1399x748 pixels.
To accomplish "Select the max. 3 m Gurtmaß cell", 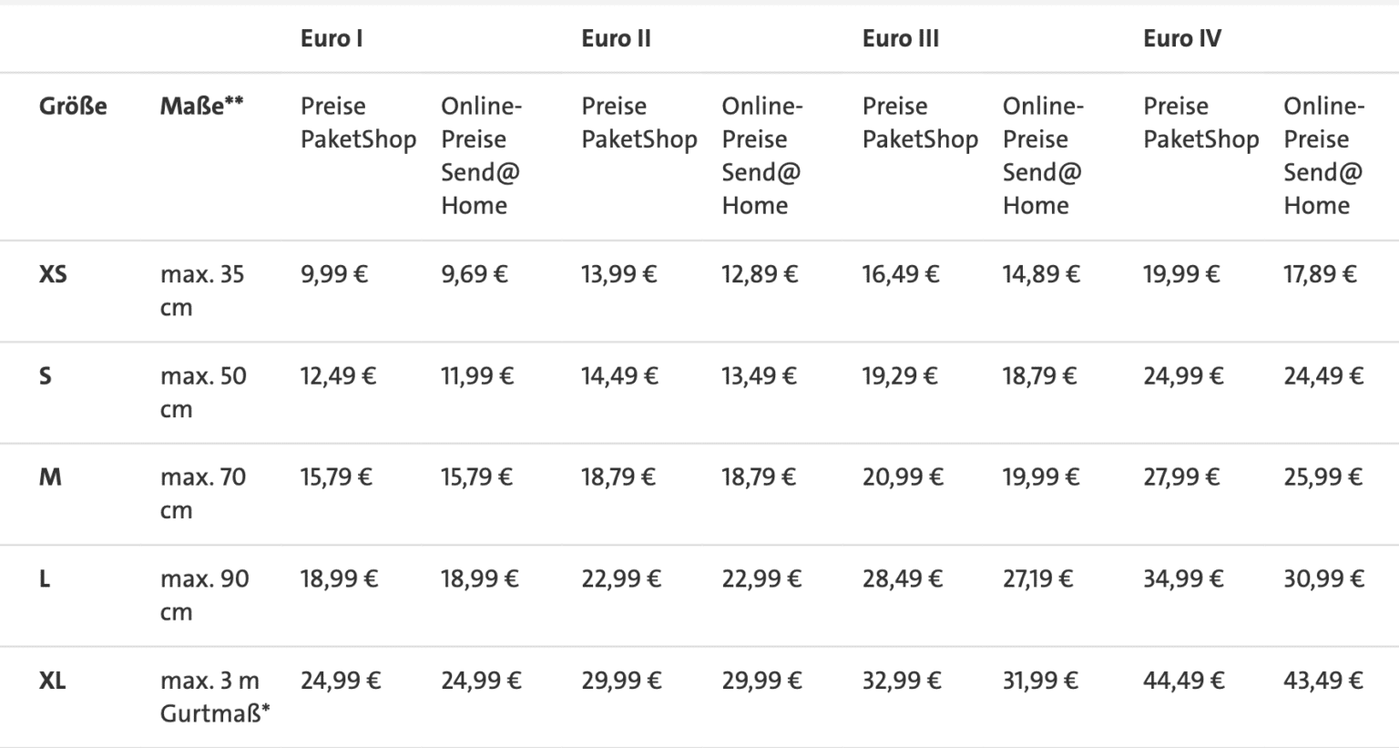I will coord(215,697).
